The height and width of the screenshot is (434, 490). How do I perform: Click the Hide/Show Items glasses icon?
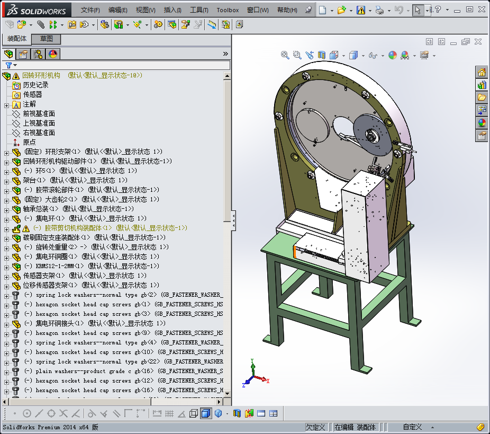click(x=373, y=56)
